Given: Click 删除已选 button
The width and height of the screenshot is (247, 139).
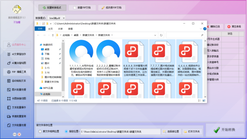Looking at the screenshot, I should pos(215,26).
